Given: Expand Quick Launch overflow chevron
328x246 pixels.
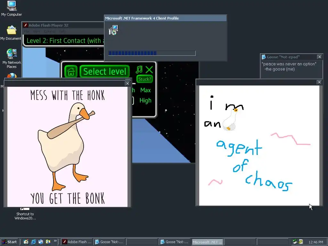Looking at the screenshot, I should tap(55, 241).
